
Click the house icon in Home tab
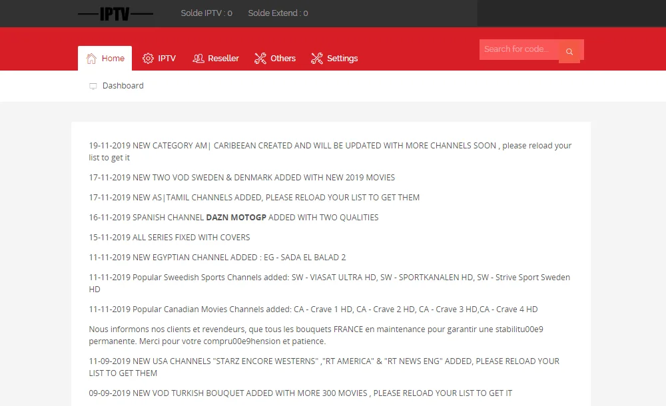(92, 59)
